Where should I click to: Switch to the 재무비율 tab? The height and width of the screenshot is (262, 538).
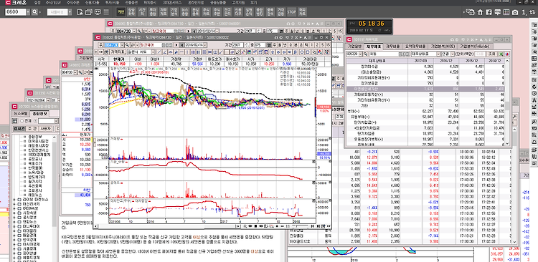[x=392, y=46]
